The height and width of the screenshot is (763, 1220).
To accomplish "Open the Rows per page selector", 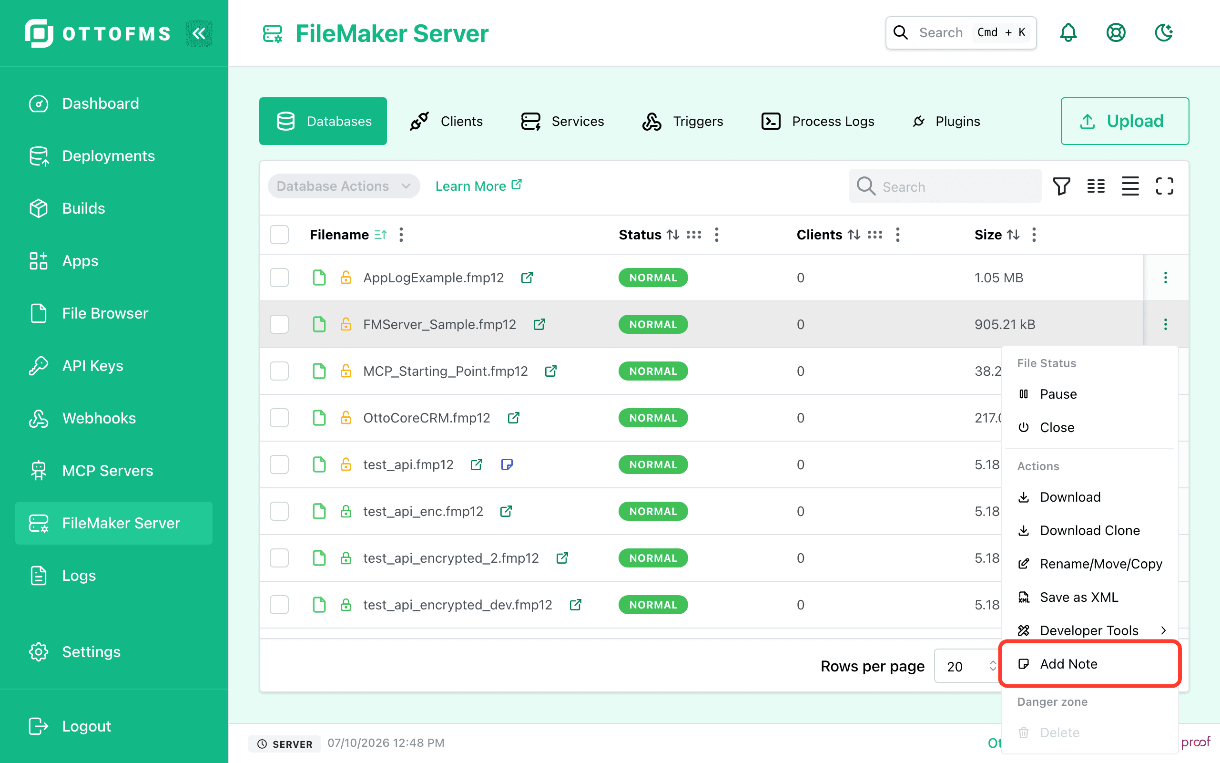I will (967, 666).
